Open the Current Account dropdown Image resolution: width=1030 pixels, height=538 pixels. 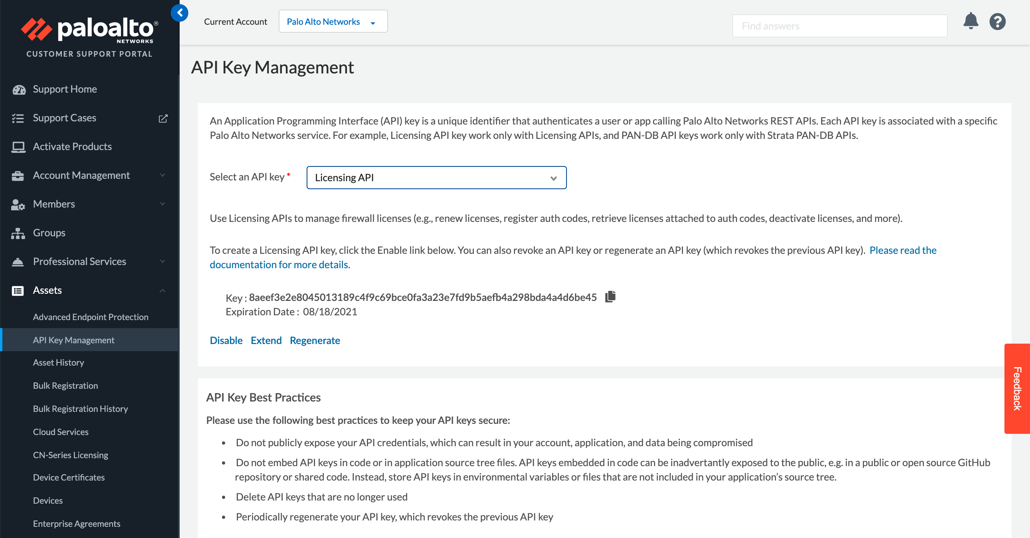tap(333, 22)
